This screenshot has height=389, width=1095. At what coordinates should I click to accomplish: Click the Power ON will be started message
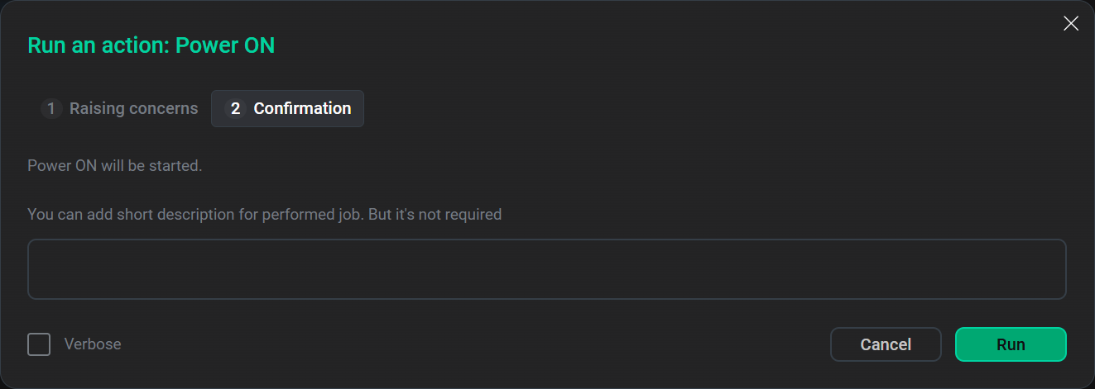pos(115,165)
